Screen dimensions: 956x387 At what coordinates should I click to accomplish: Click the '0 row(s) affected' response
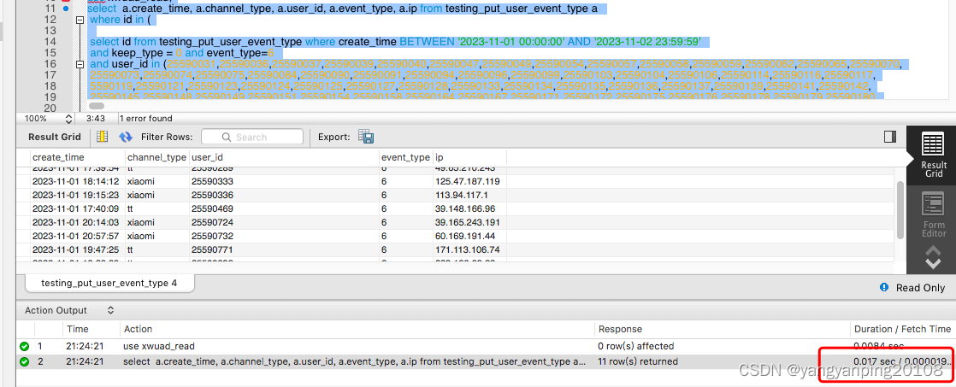(x=636, y=346)
